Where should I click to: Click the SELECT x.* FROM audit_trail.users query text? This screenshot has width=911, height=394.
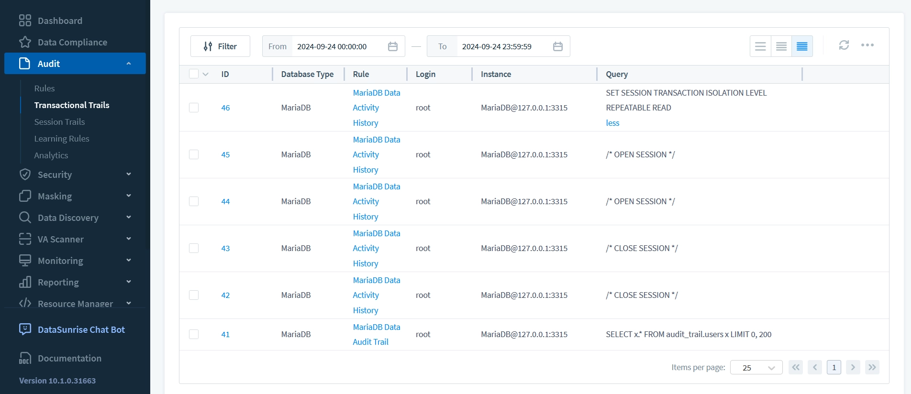pos(689,334)
